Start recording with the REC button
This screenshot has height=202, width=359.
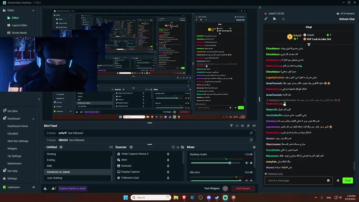225,189
